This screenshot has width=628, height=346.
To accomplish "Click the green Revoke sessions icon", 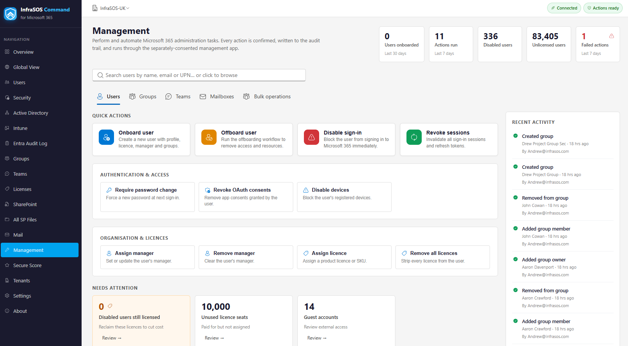I will tap(414, 137).
